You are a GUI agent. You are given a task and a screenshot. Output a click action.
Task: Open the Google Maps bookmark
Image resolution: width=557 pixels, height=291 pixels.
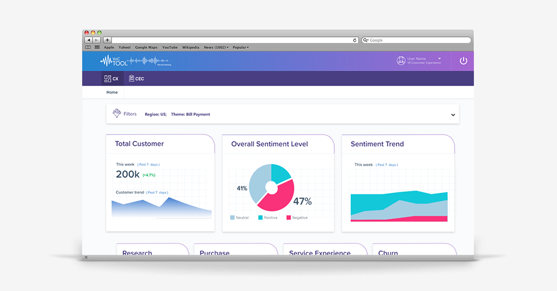pyautogui.click(x=146, y=47)
